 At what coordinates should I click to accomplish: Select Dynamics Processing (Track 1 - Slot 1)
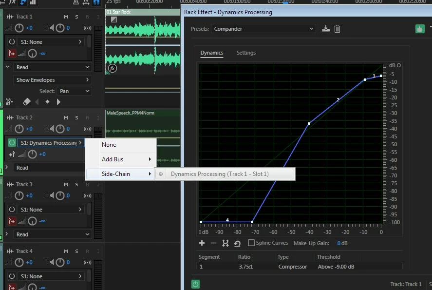coord(225,174)
